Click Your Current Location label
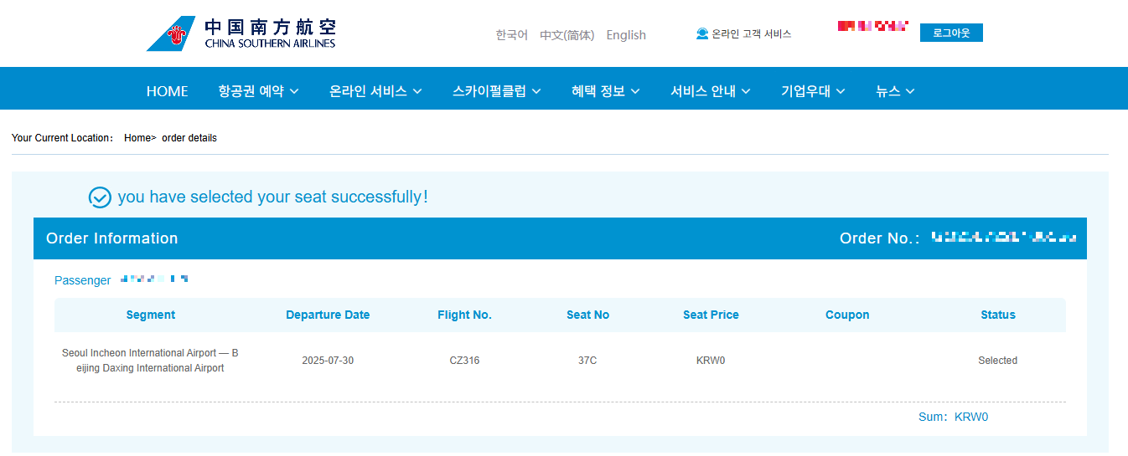This screenshot has height=456, width=1128. point(62,138)
